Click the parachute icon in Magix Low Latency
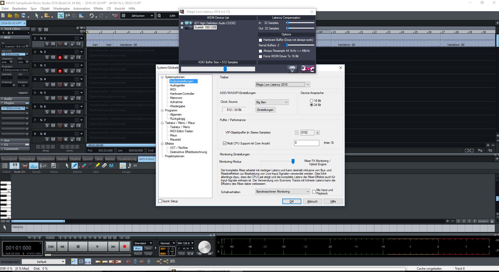Viewport: 499px width, 272px height. tap(292, 69)
